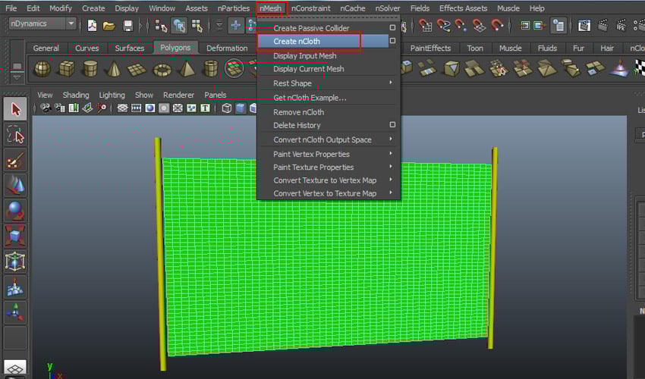Save the scene with floppy disk icon
The image size is (645, 379).
128,26
